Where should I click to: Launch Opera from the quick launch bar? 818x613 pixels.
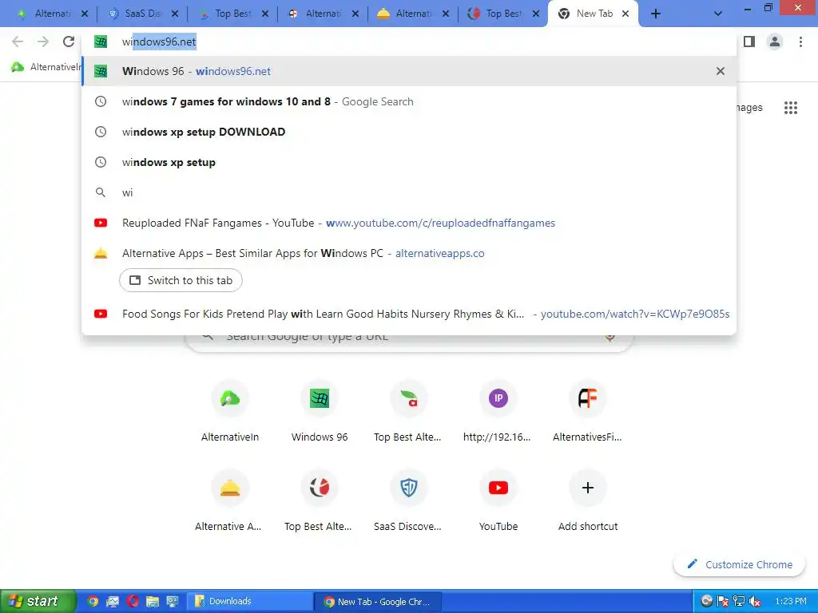[133, 602]
